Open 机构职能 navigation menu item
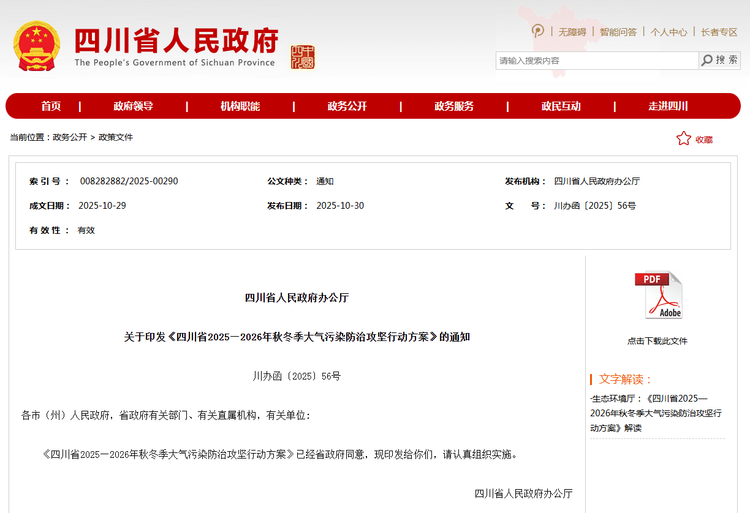 click(x=240, y=107)
